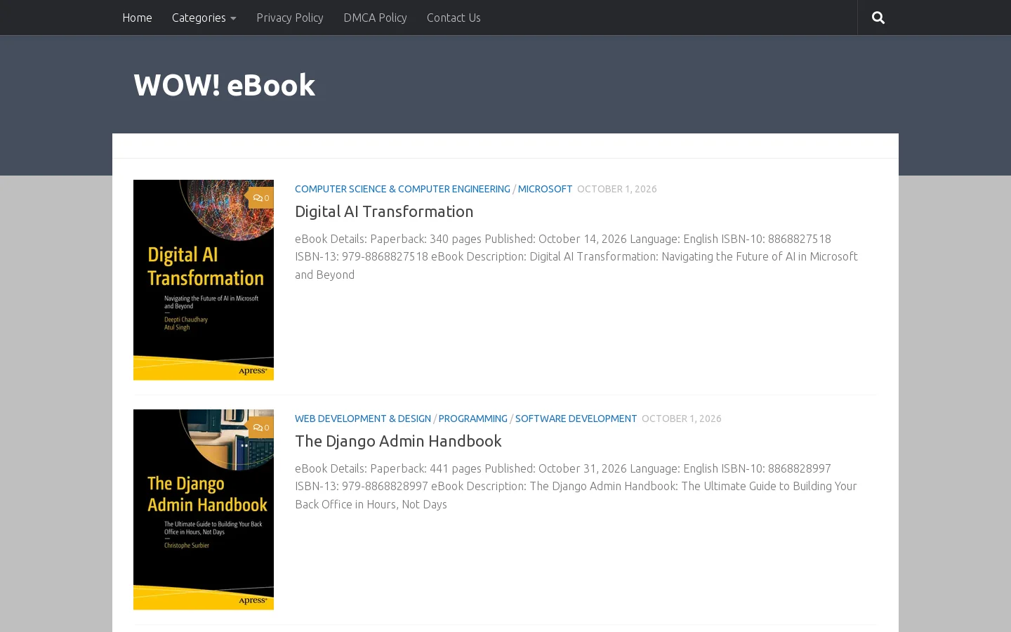Open the DMCA Policy page
This screenshot has width=1011, height=632.
[x=375, y=18]
